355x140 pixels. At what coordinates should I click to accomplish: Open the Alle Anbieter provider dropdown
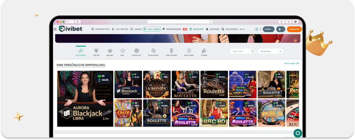(x=270, y=51)
